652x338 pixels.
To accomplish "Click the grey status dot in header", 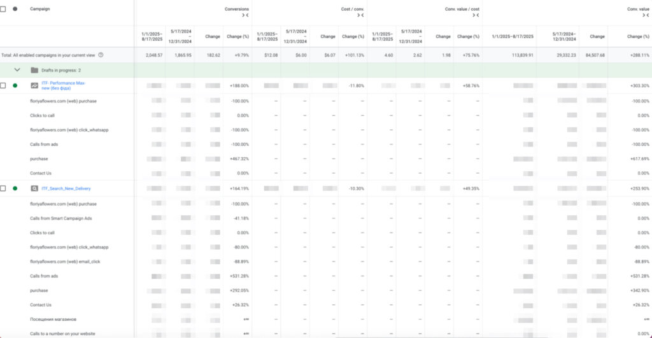I will coord(15,9).
